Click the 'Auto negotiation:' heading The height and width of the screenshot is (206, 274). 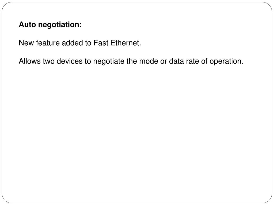point(50,25)
